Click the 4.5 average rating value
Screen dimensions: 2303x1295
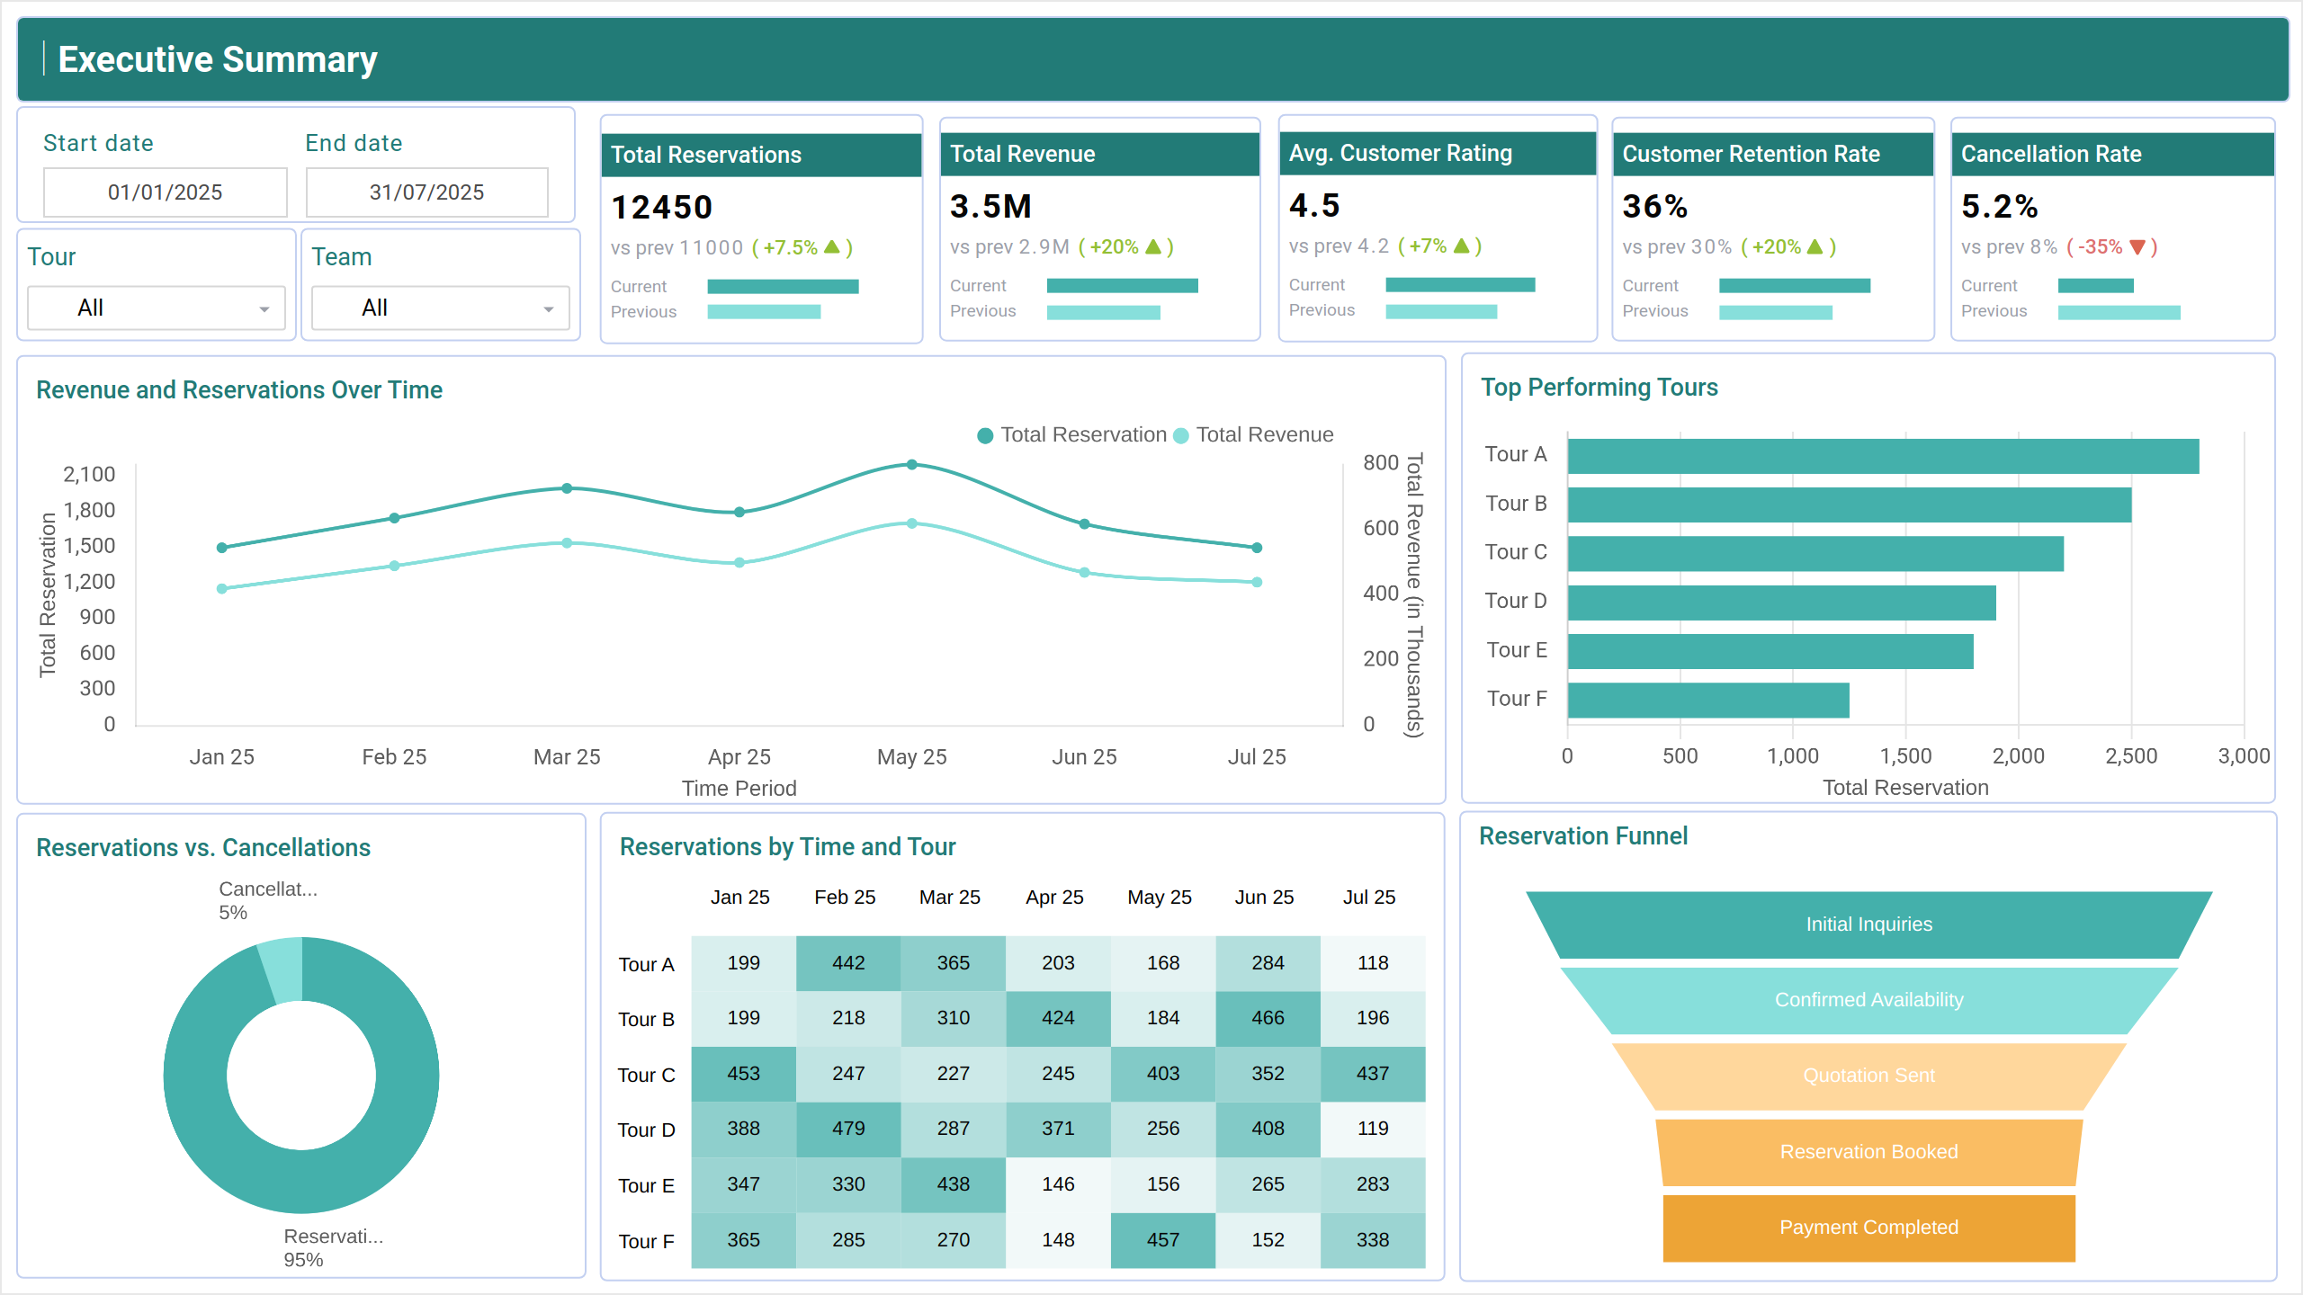click(x=1314, y=206)
